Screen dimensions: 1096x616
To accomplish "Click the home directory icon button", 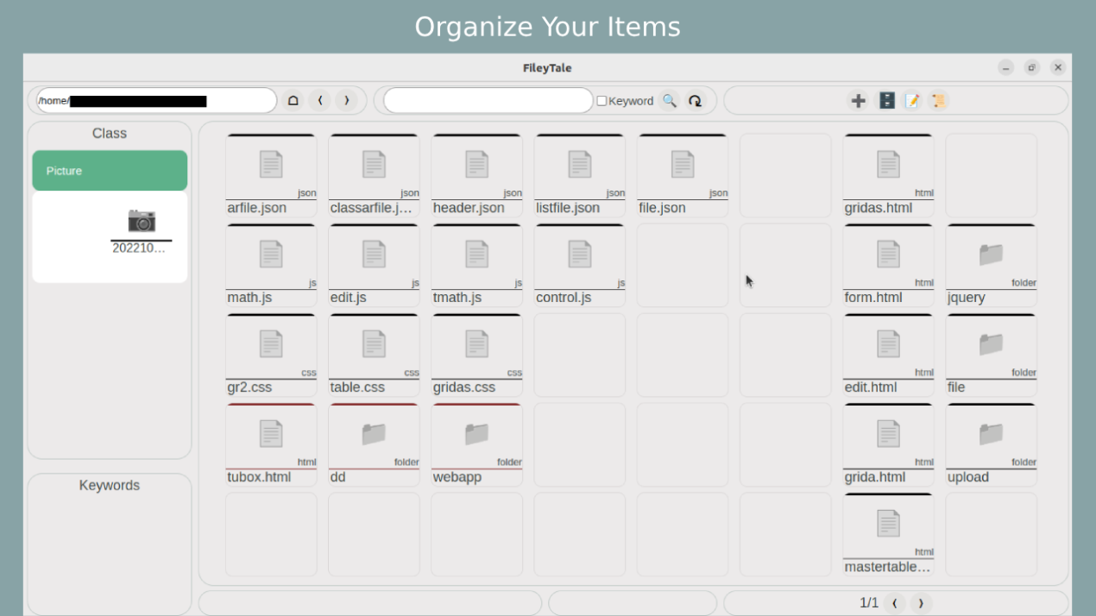I will 293,100.
